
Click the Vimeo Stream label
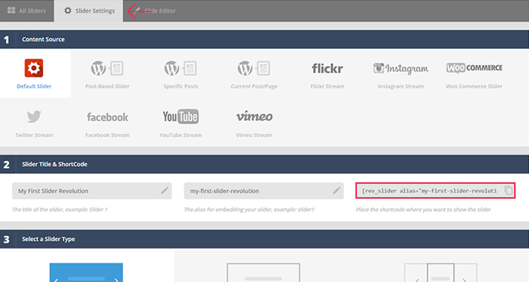(254, 135)
